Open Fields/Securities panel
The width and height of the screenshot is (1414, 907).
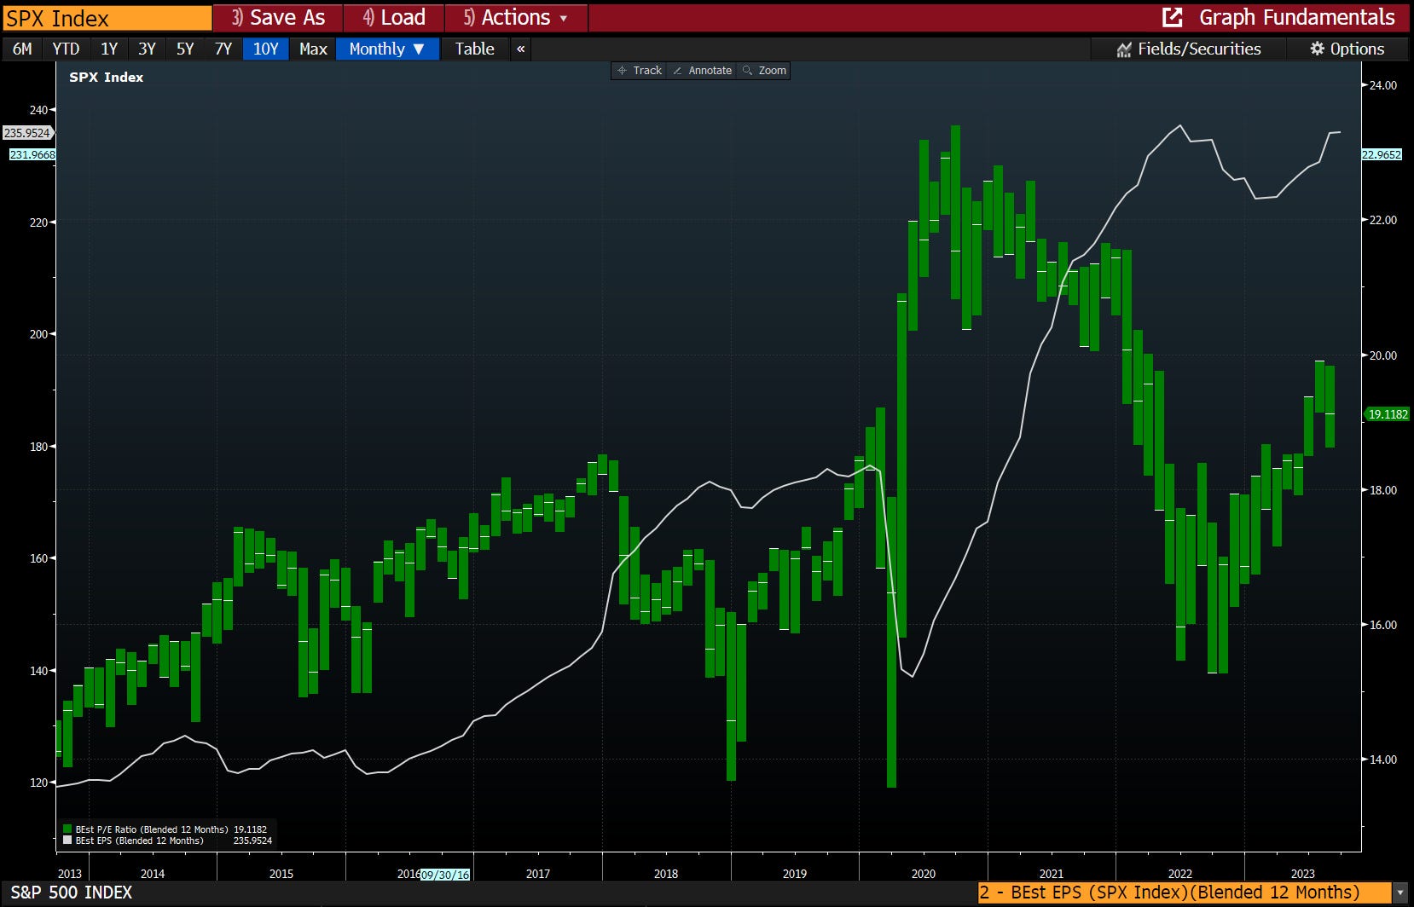coord(1188,49)
